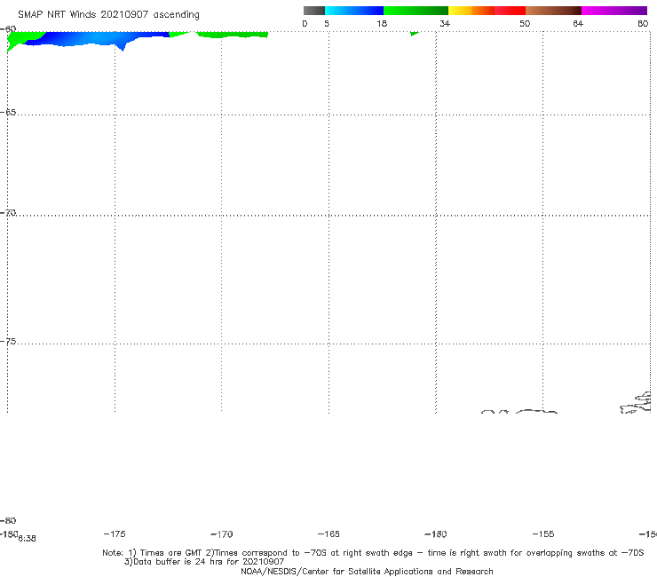Screen dimensions: 657x577
Task: Click the yellow-to-red segment of the color bar
Action: 487,11
